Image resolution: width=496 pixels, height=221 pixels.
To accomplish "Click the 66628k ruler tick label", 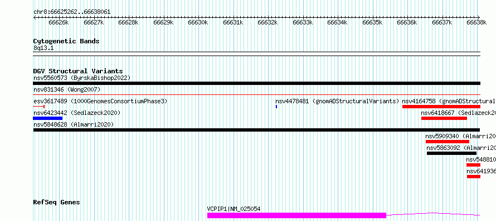I will (x=129, y=23).
